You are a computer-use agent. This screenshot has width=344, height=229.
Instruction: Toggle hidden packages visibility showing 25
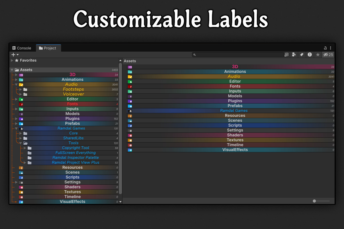[328, 55]
